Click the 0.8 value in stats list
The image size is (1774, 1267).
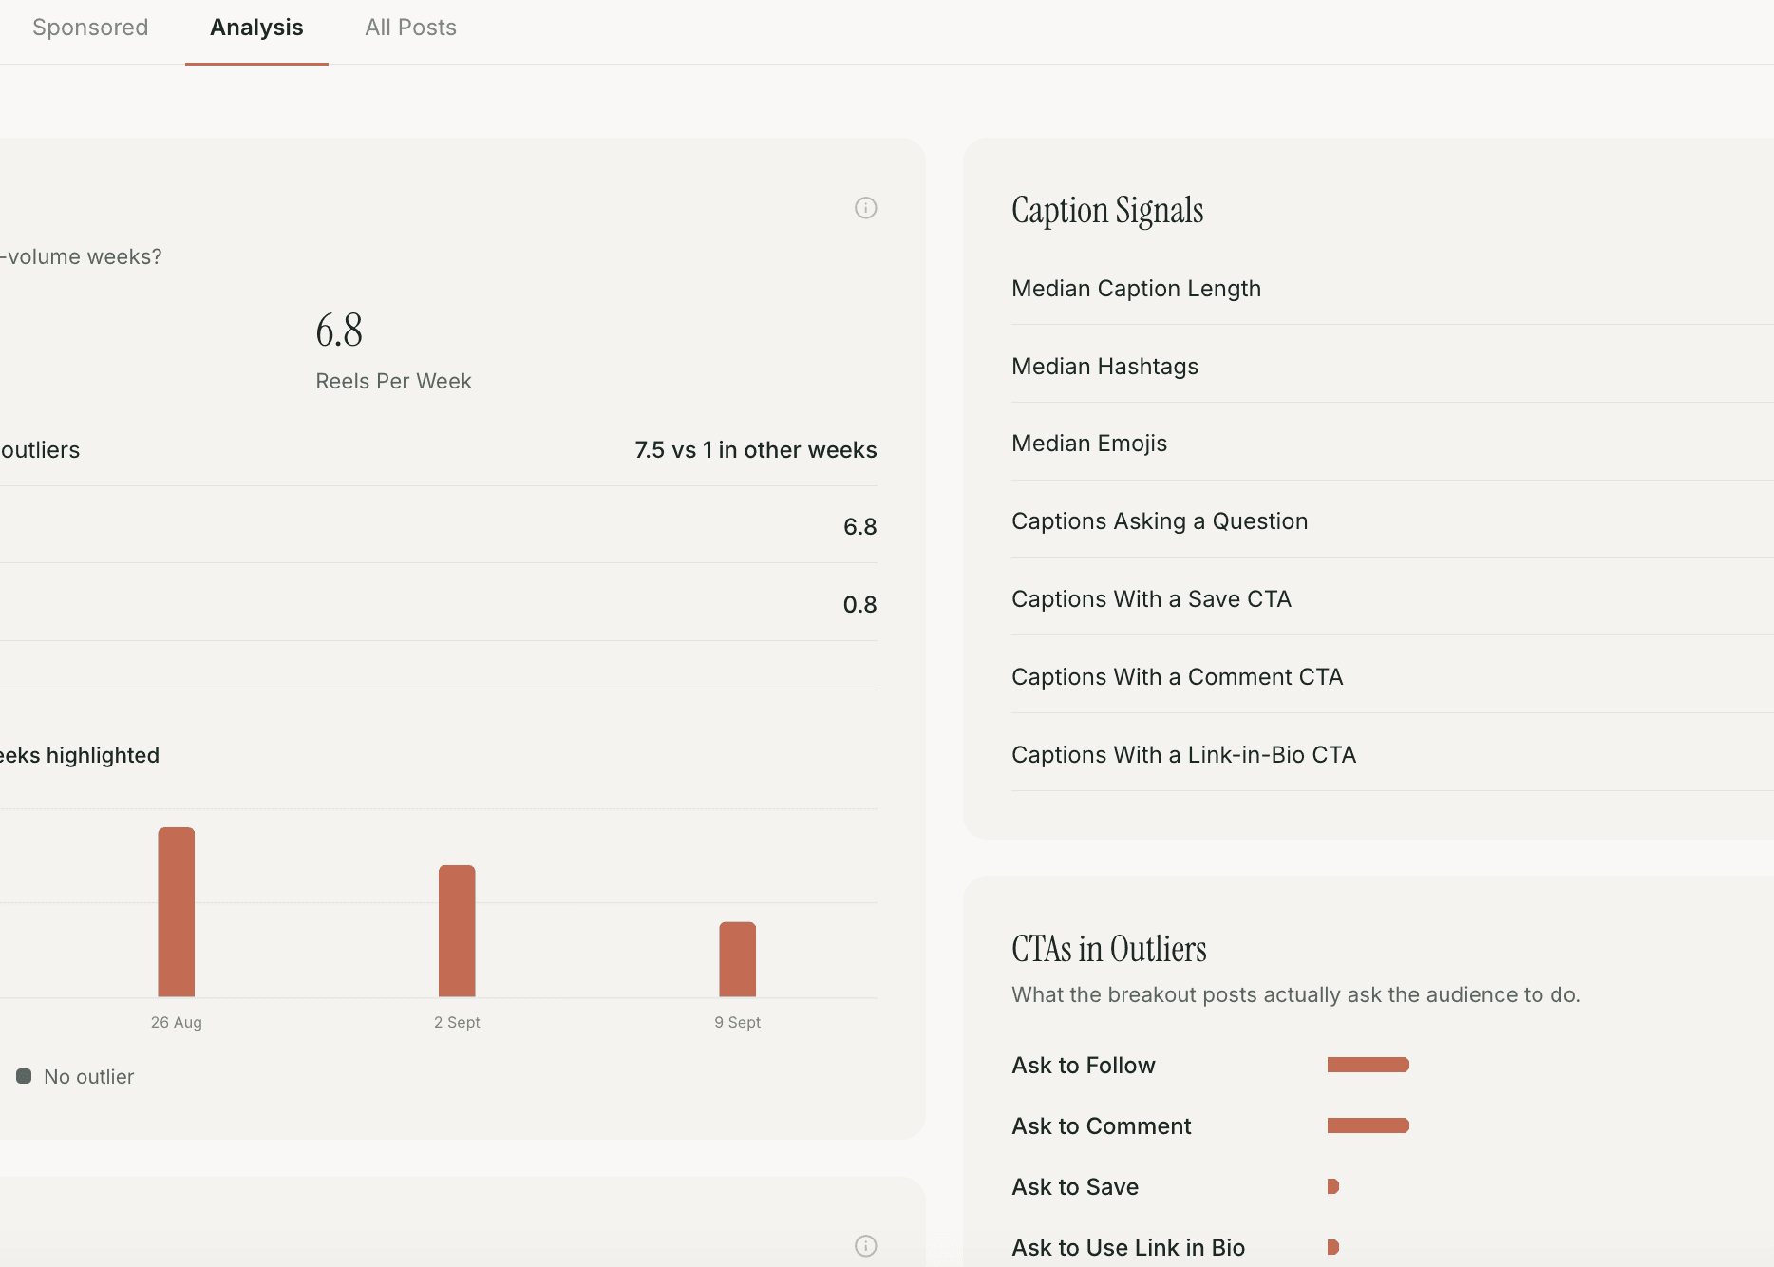(x=859, y=605)
